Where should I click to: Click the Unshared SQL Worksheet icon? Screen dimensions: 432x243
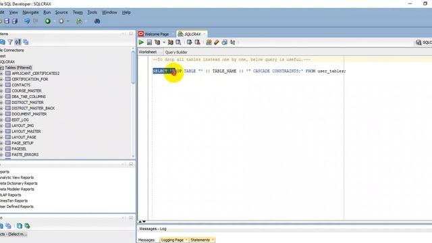pos(209,42)
